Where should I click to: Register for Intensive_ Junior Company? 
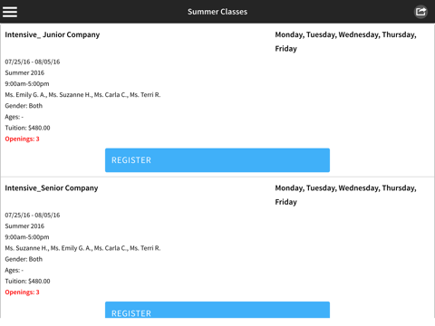click(217, 160)
